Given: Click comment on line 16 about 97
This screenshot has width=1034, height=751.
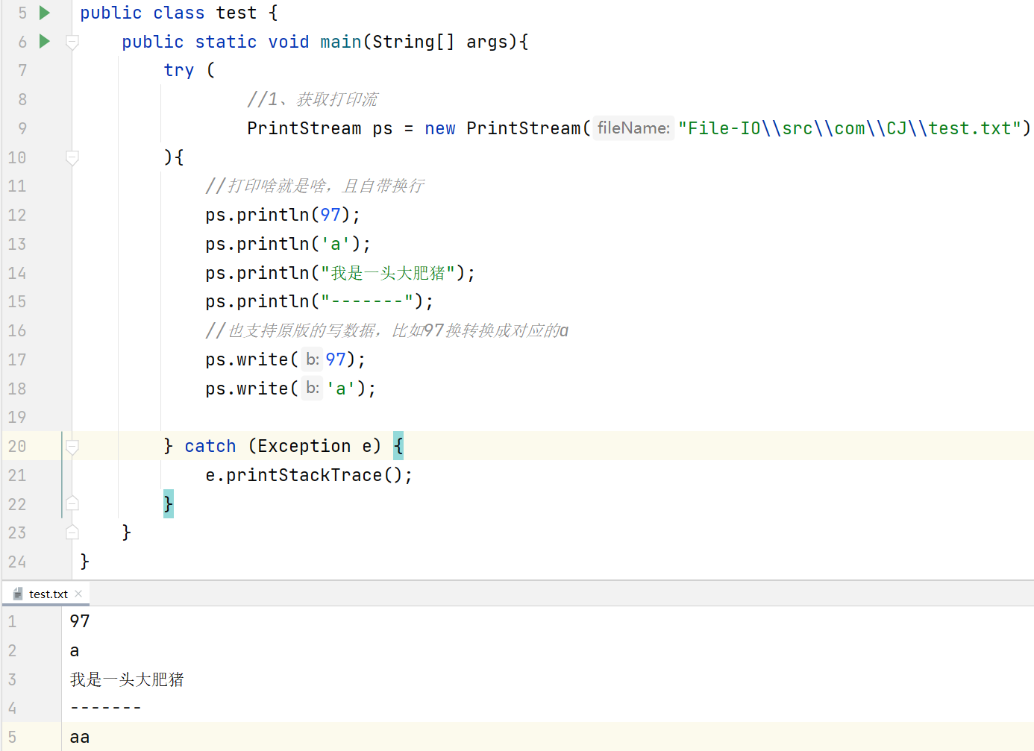Looking at the screenshot, I should pos(387,330).
